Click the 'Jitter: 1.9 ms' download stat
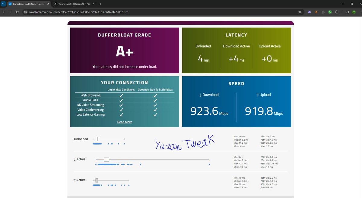This screenshot has height=198, width=362. [x=266, y=167]
